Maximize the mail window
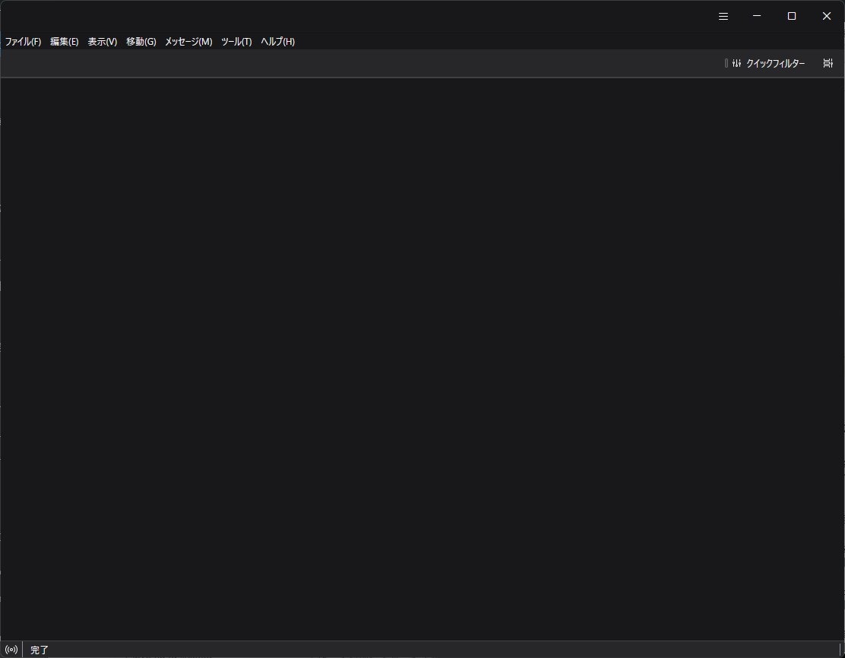 (x=792, y=16)
